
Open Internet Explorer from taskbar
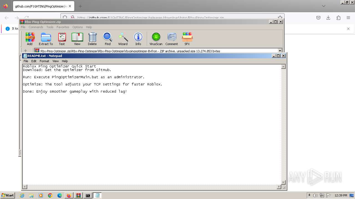[22, 195]
